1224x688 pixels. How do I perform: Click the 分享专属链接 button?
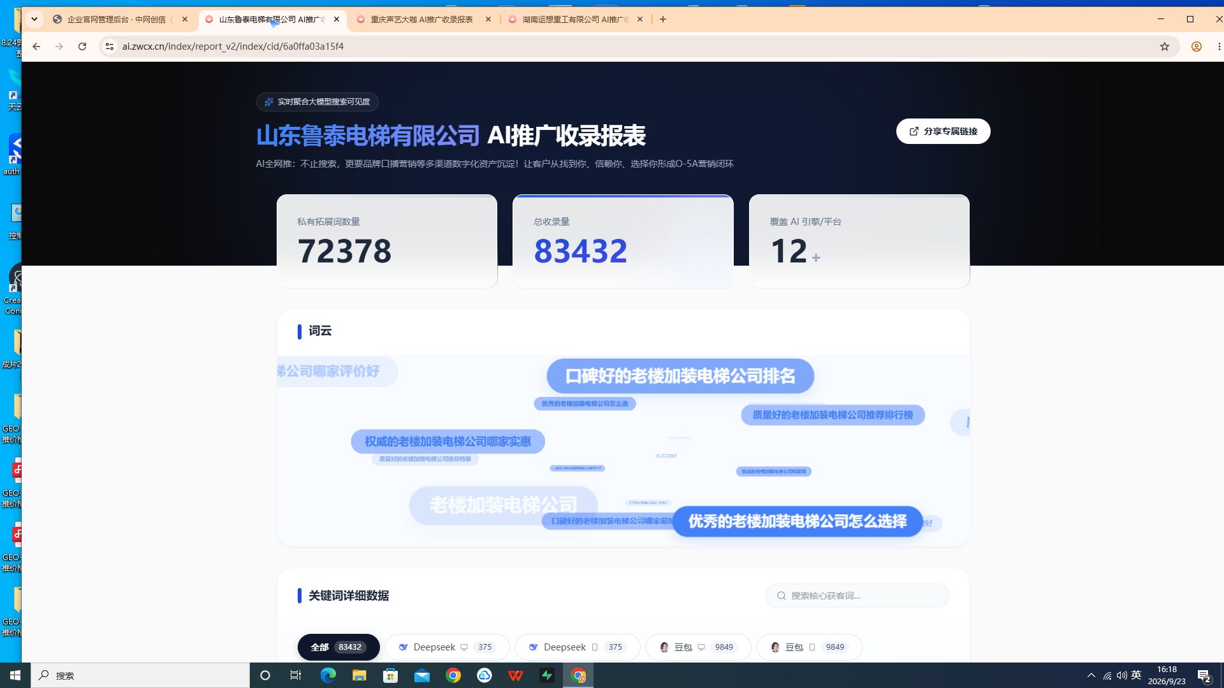[943, 131]
